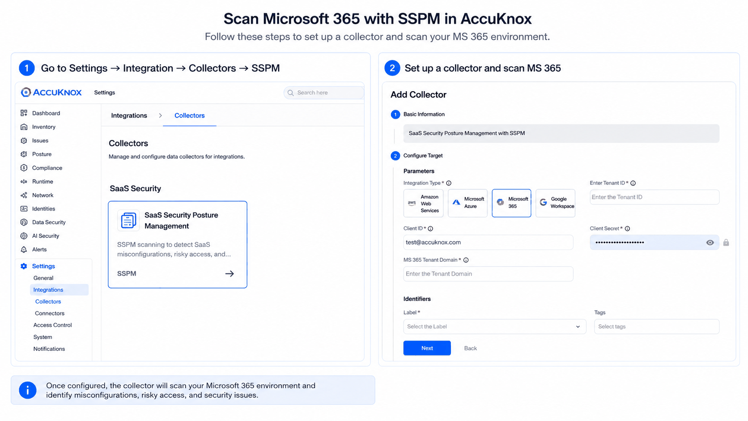
Task: Click the Enter the Tenant ID field
Action: (x=654, y=197)
